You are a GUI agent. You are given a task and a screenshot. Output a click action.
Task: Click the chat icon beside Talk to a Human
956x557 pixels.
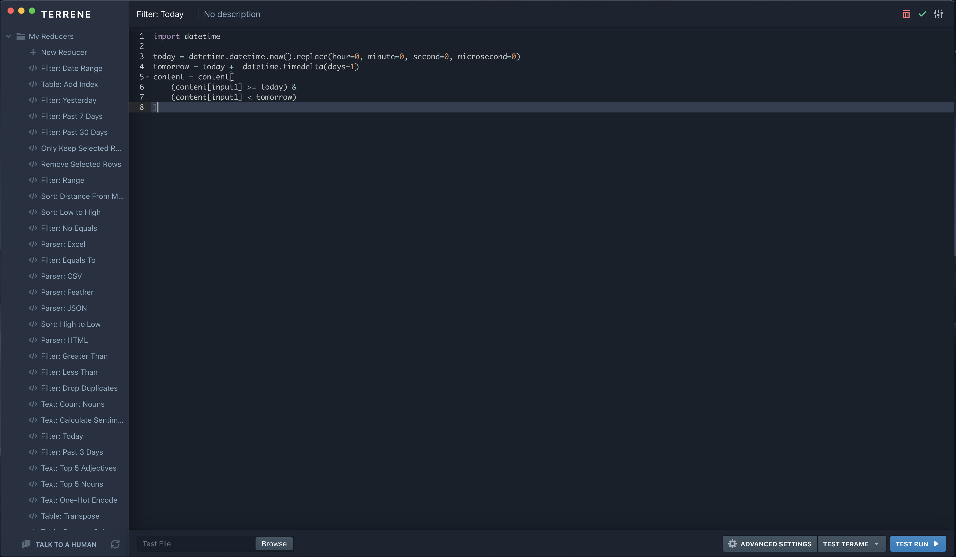(x=26, y=544)
